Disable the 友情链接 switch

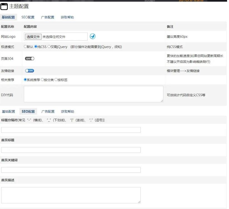coord(29,71)
